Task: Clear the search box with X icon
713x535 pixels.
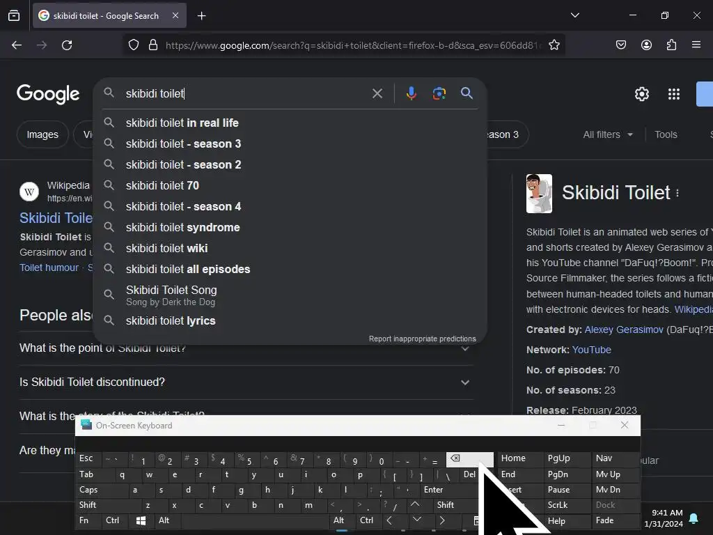Action: pyautogui.click(x=377, y=94)
